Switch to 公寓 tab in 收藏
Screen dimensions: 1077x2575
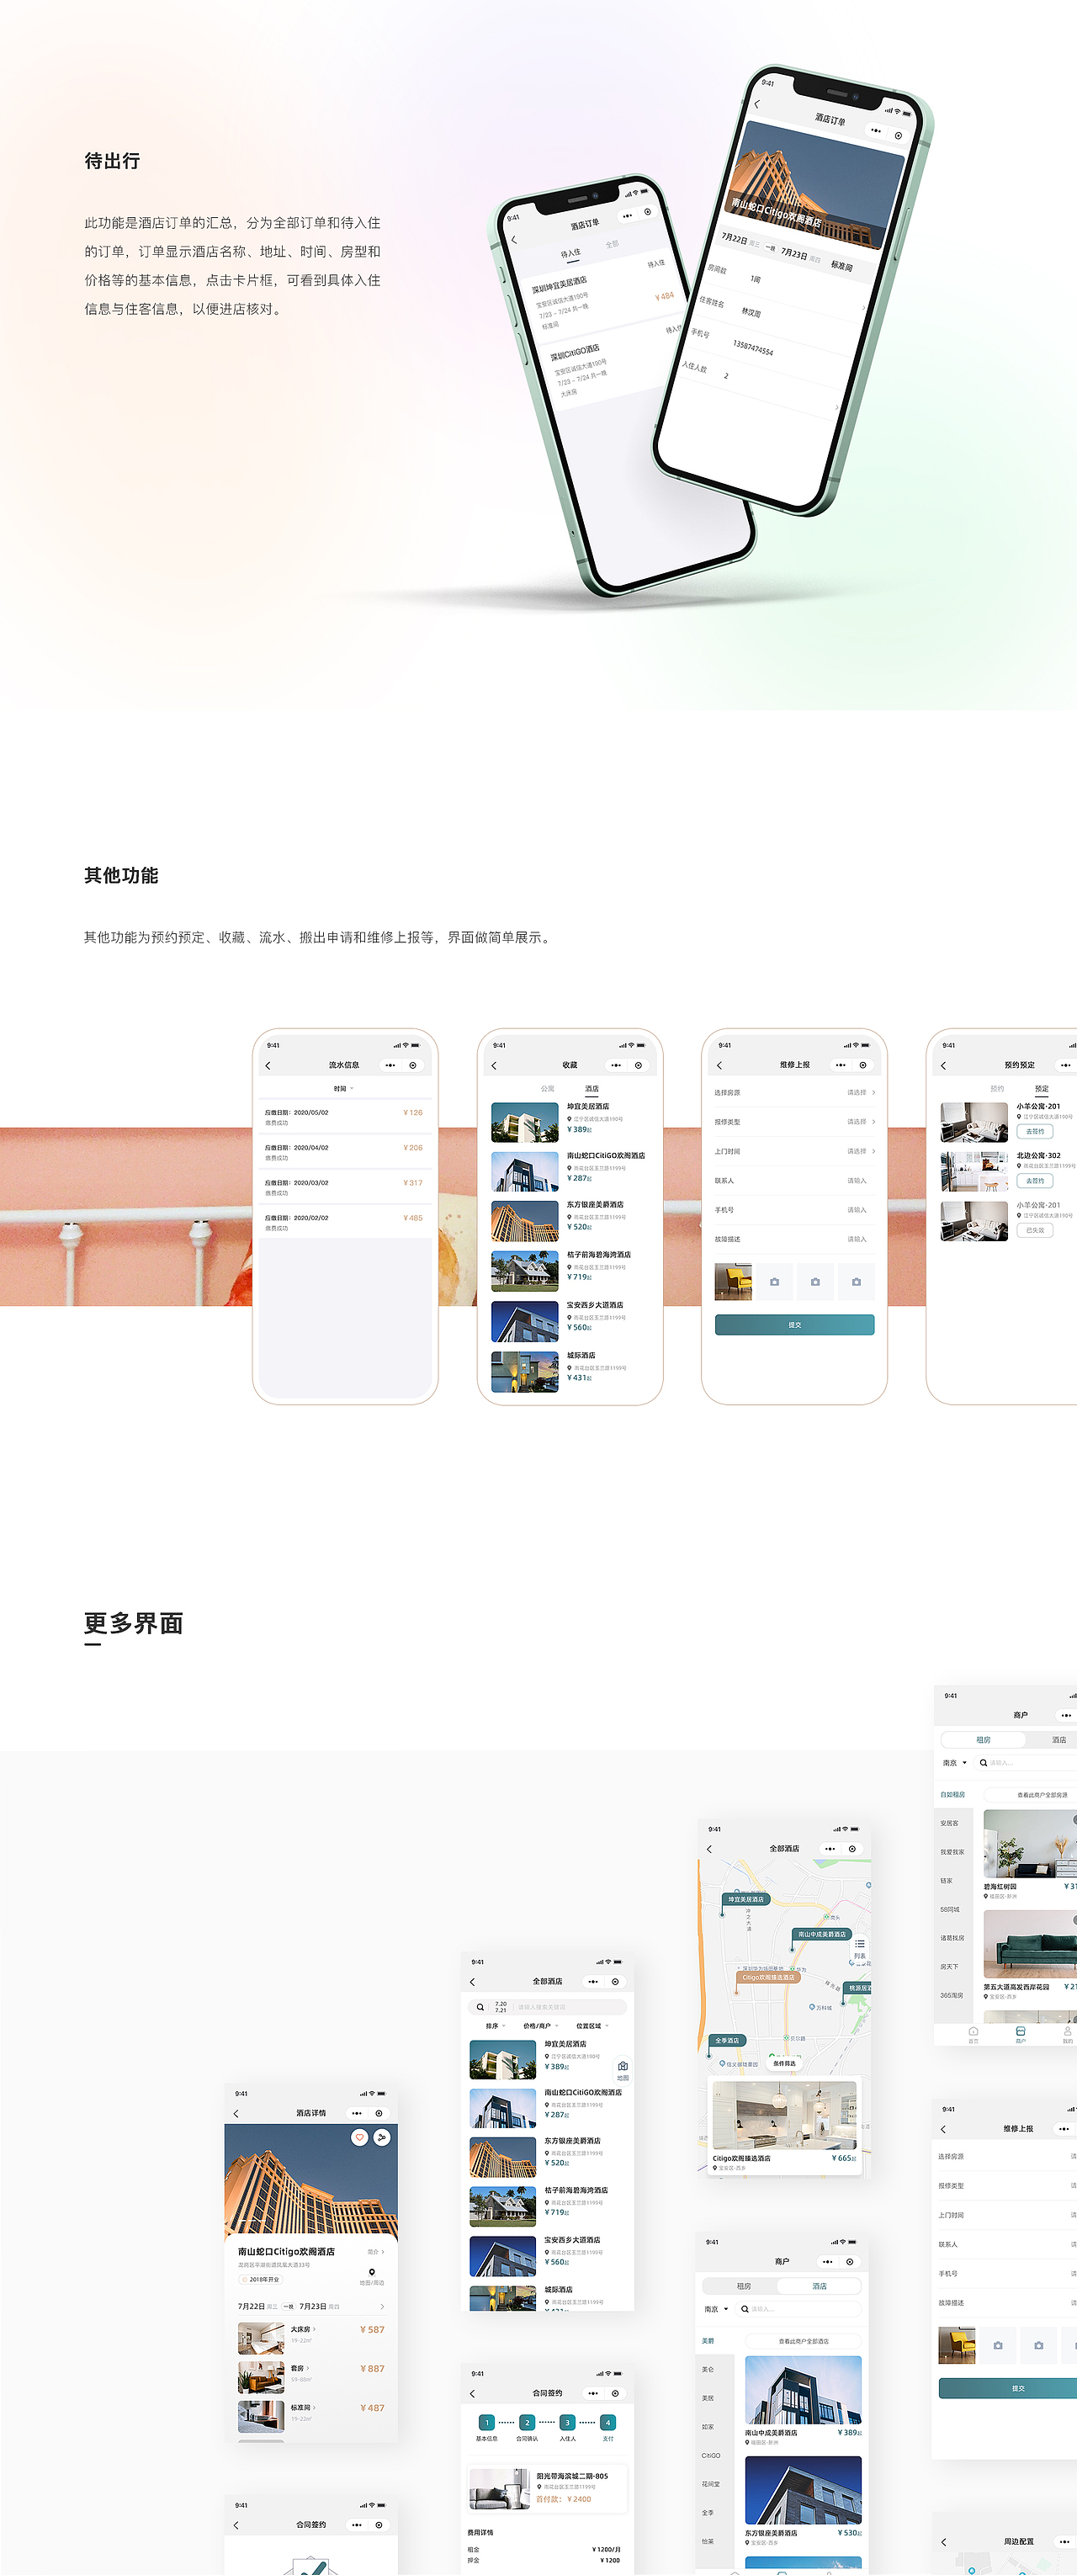[548, 1089]
